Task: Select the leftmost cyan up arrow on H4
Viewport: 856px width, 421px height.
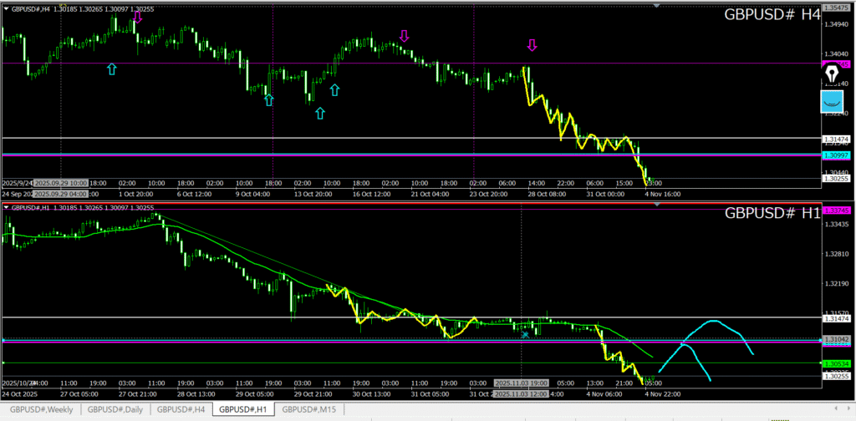Action: [112, 68]
